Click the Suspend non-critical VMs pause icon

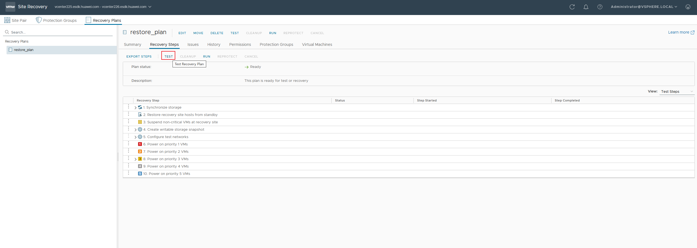(140, 122)
